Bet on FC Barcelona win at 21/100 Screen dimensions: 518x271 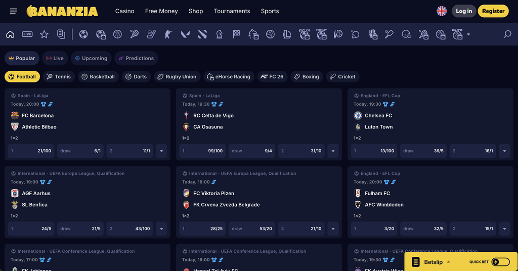coord(31,151)
